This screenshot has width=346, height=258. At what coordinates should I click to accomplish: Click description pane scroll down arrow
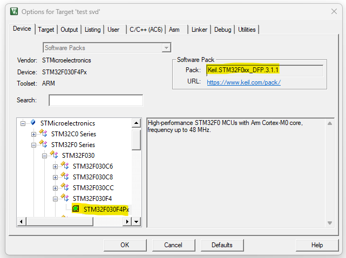pyautogui.click(x=330, y=223)
